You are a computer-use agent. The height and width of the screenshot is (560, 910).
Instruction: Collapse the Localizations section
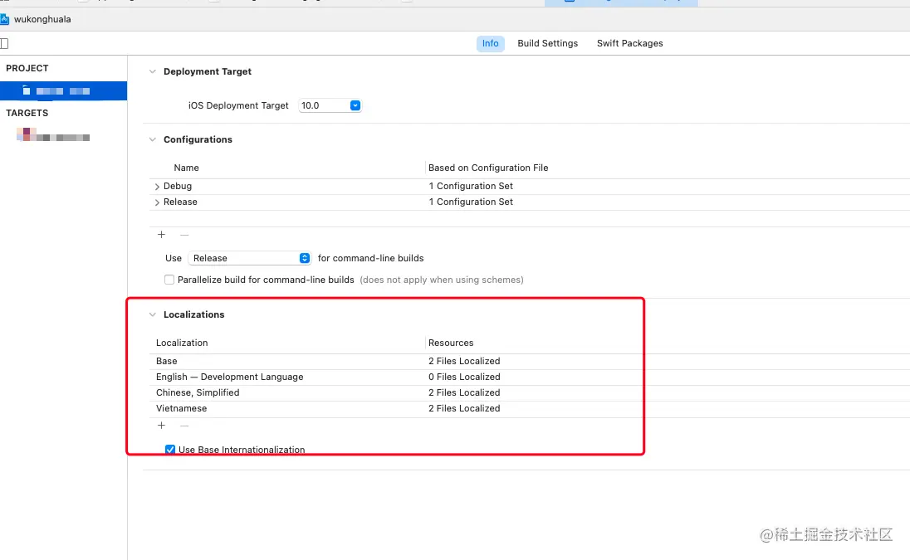(153, 314)
